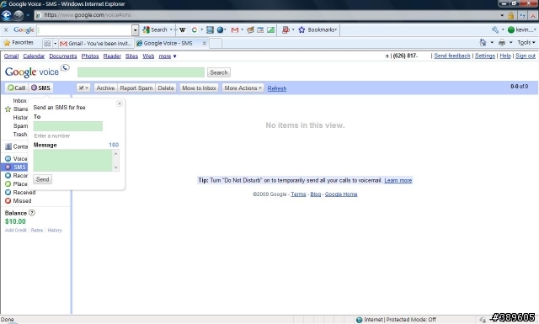Click the browser Forward arrow button
539x324 pixels.
click(19, 15)
